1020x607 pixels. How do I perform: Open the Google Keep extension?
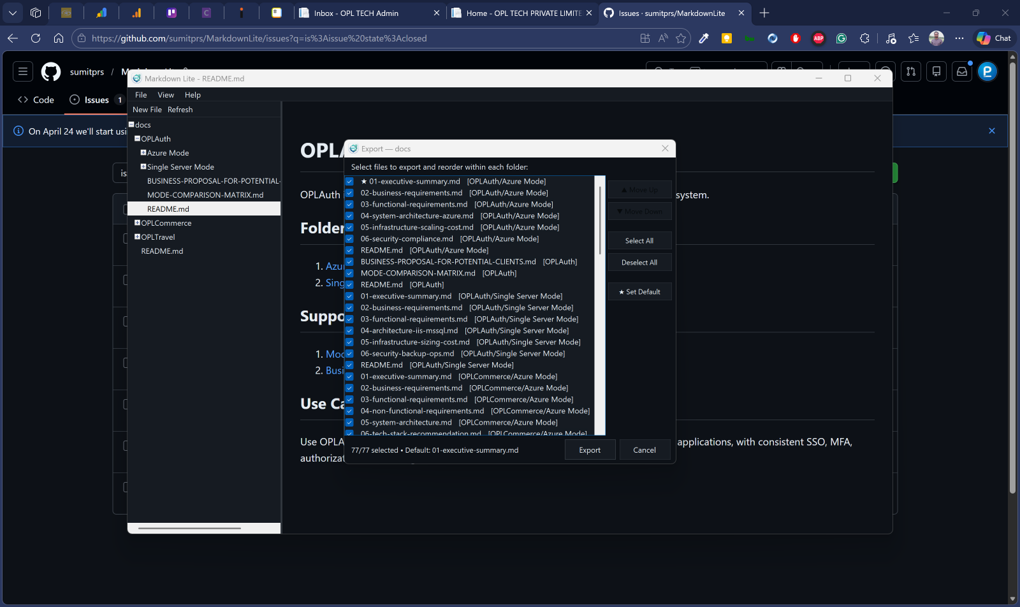click(727, 38)
